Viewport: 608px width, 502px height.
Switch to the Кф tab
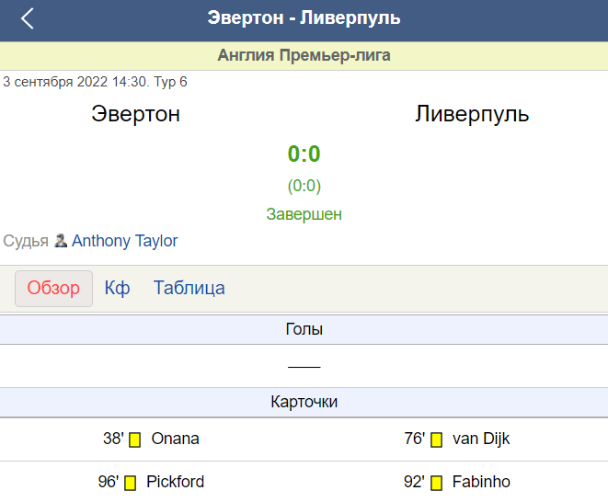[117, 289]
